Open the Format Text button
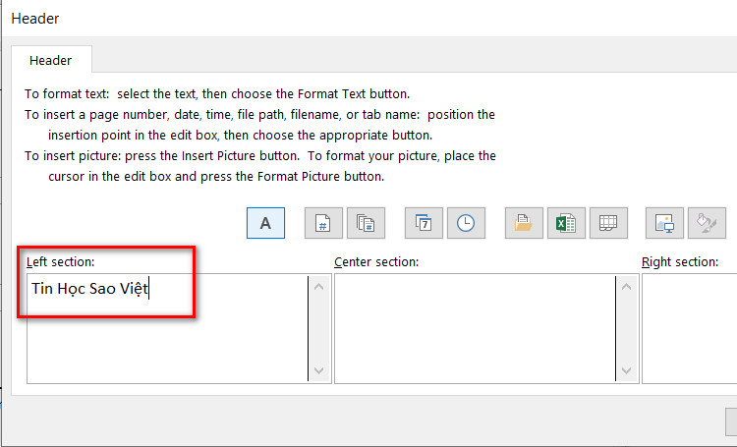737x447 pixels. coord(265,223)
